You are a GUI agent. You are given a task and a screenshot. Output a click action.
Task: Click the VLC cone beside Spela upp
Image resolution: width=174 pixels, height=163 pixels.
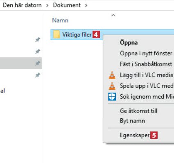coord(112,86)
